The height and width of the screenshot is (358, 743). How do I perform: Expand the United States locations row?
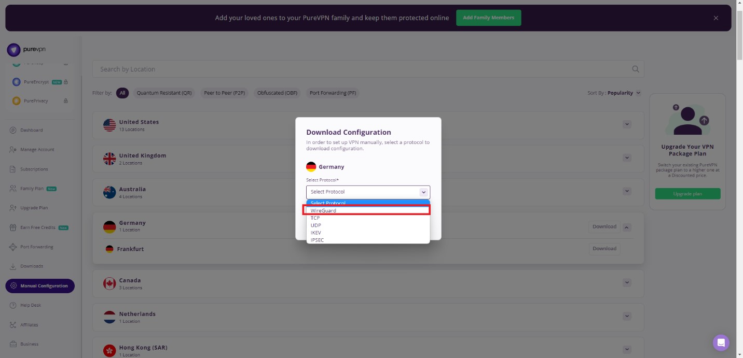(627, 124)
